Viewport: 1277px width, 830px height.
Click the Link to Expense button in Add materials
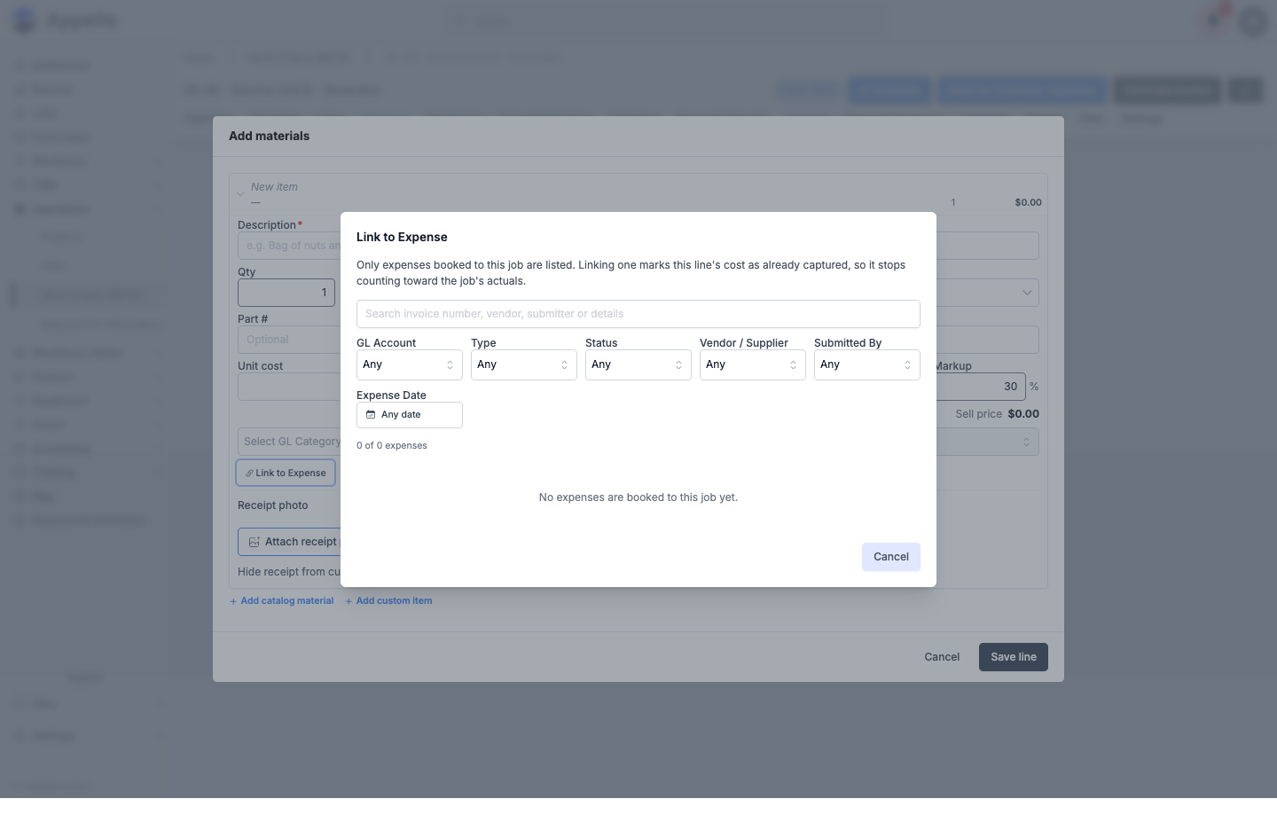[x=286, y=473]
